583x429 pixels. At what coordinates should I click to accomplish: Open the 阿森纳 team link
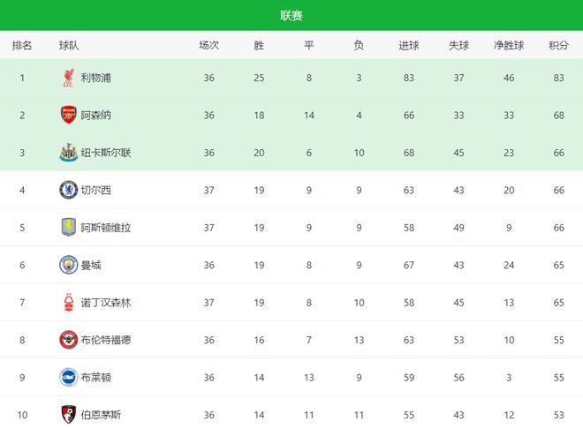point(95,115)
